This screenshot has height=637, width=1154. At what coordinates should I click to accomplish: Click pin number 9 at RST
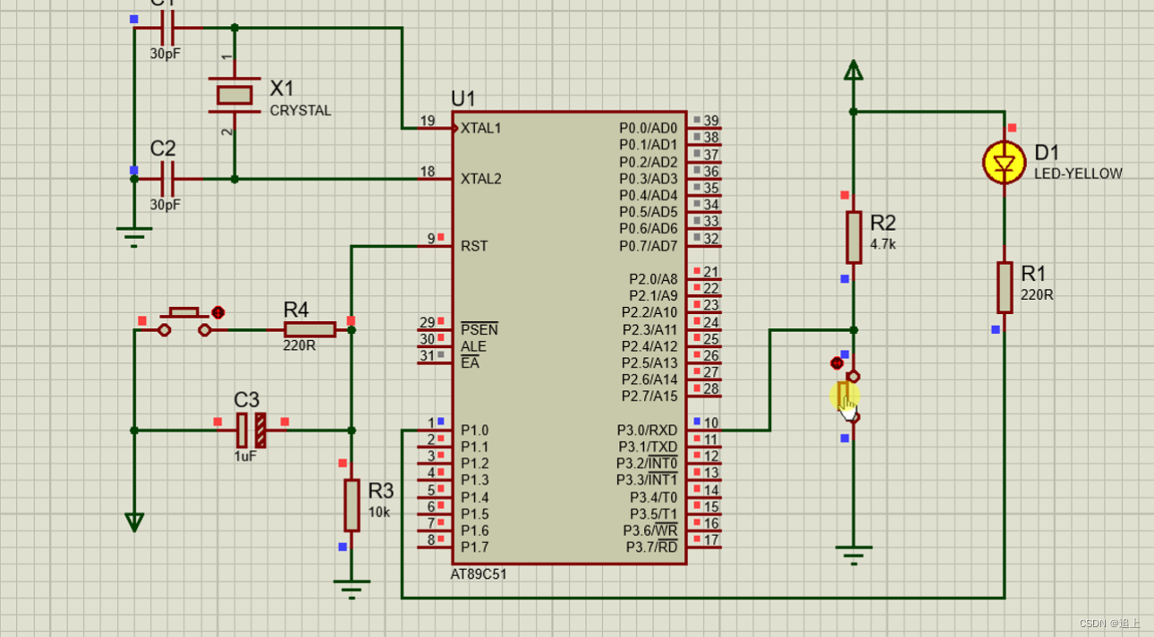pyautogui.click(x=431, y=239)
